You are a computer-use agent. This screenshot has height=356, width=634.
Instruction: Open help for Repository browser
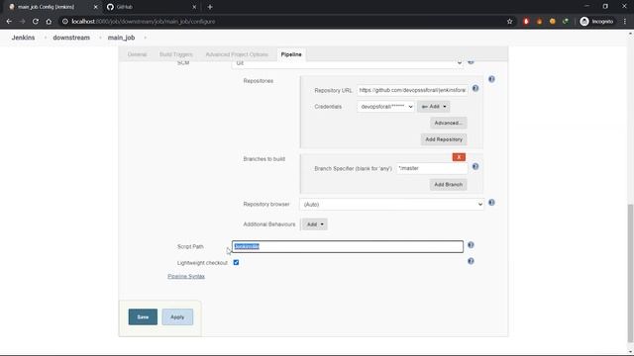491,203
